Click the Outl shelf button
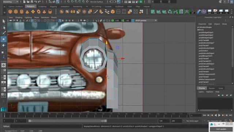Viewport: 234px width, 132px height. click(210, 11)
